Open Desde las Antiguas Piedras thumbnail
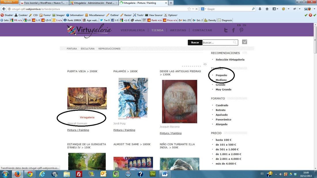The width and height of the screenshot is (317, 178). tap(180, 101)
